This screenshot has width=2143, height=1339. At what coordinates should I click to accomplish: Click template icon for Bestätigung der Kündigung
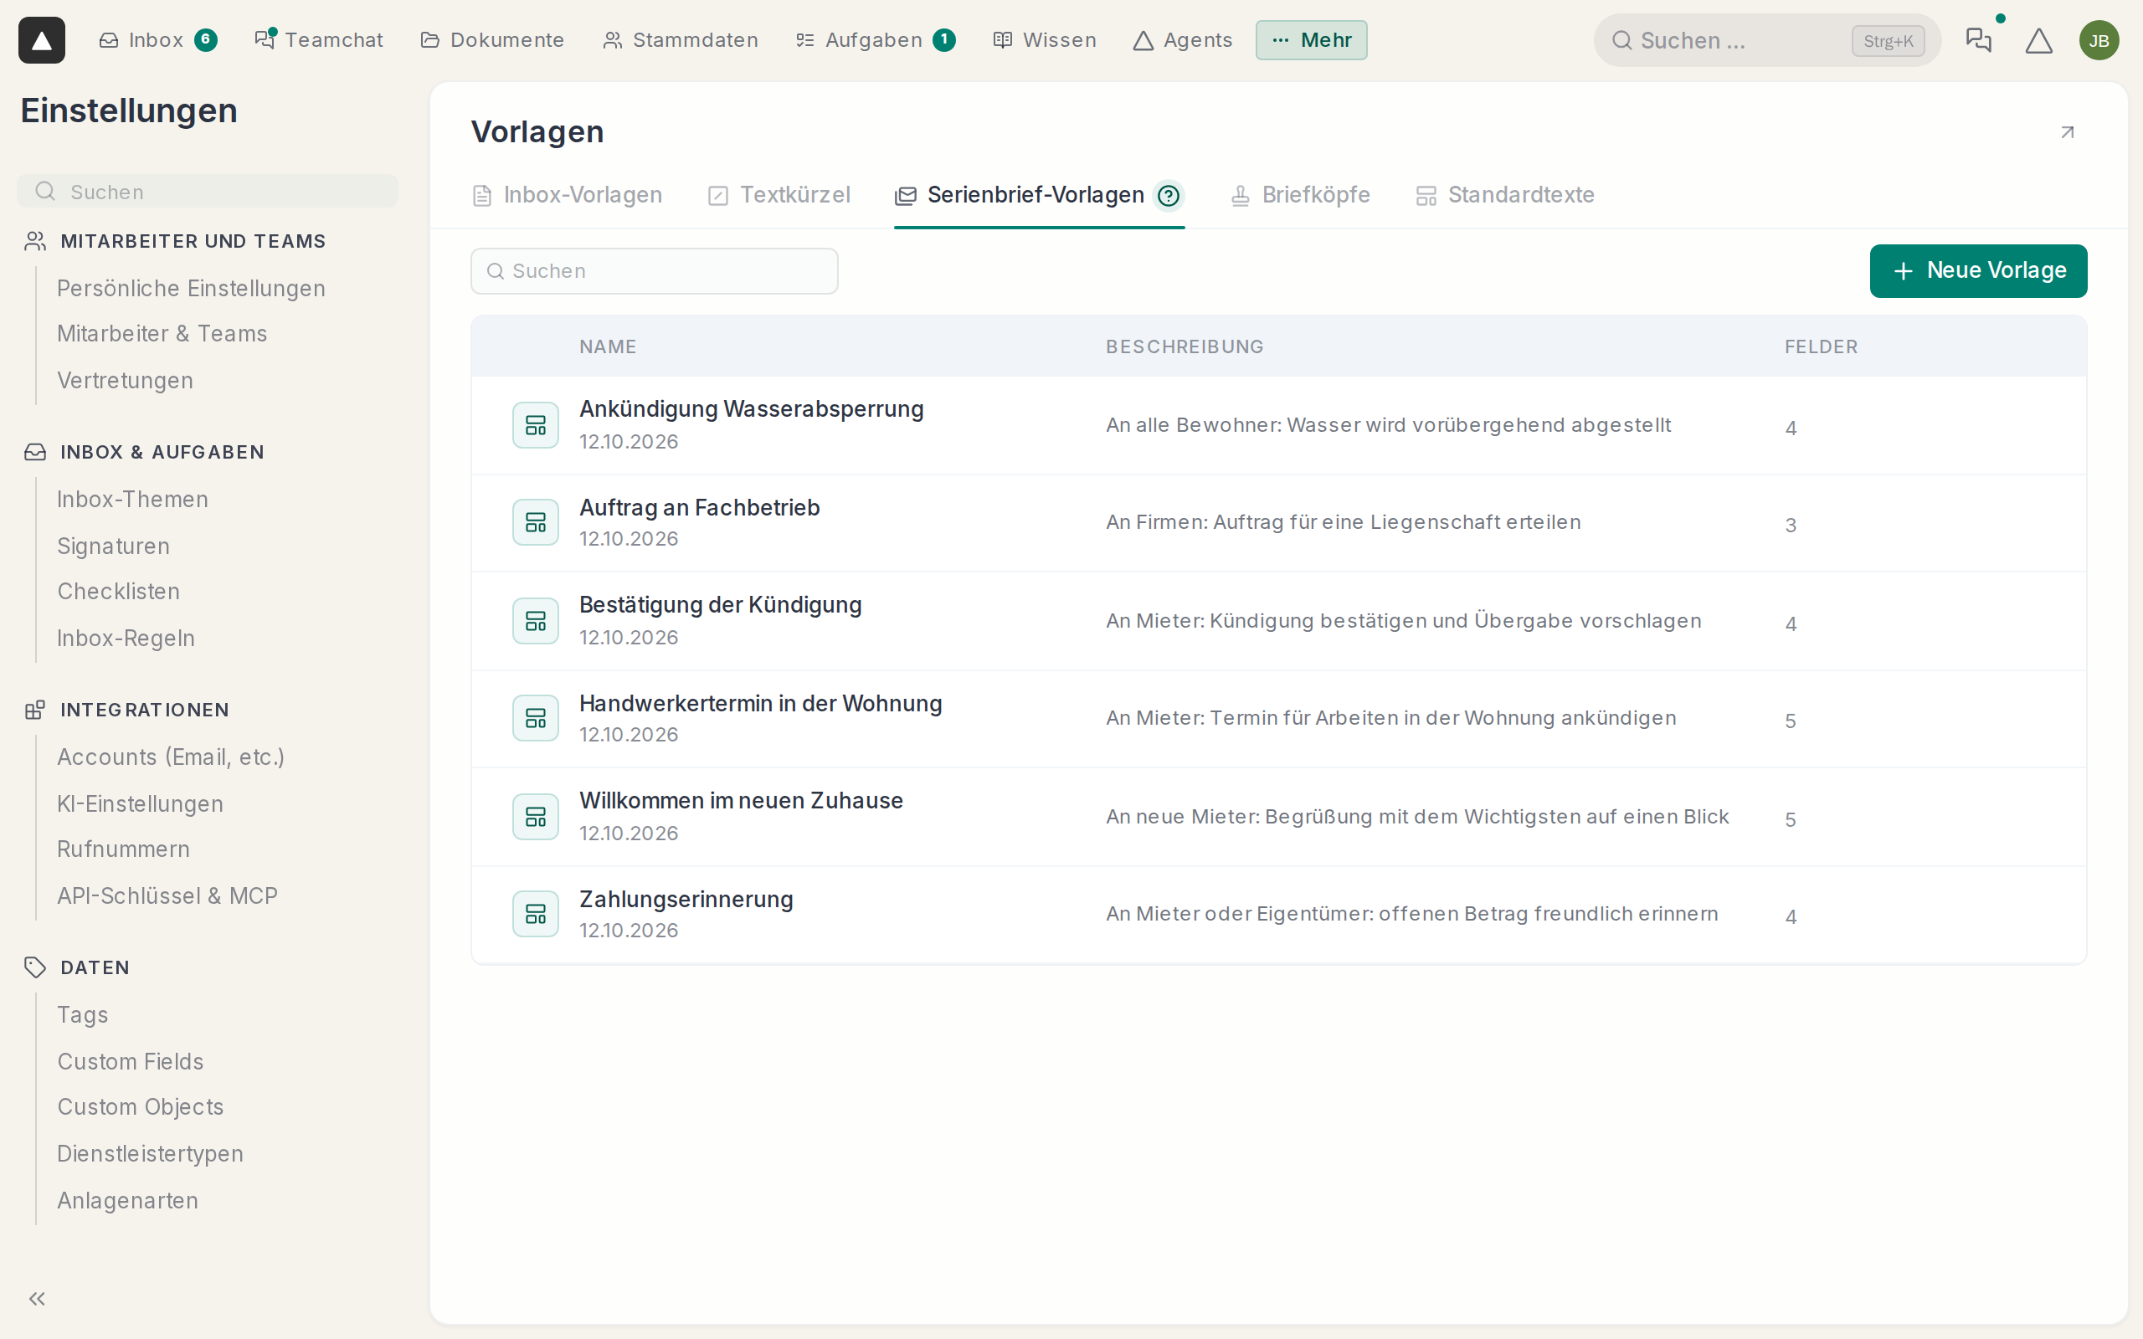pyautogui.click(x=536, y=621)
